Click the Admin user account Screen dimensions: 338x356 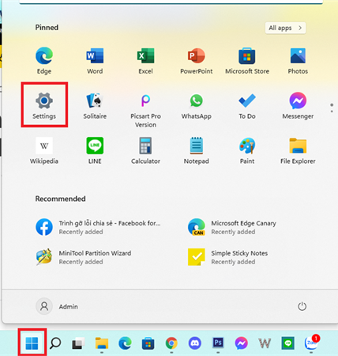click(57, 306)
